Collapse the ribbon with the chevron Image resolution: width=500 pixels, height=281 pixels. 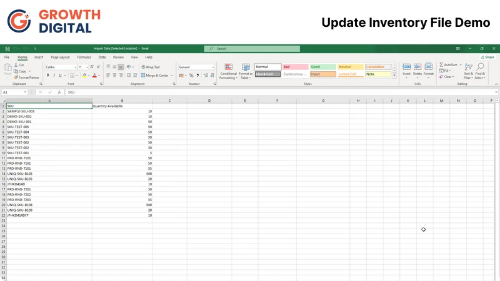[496, 84]
